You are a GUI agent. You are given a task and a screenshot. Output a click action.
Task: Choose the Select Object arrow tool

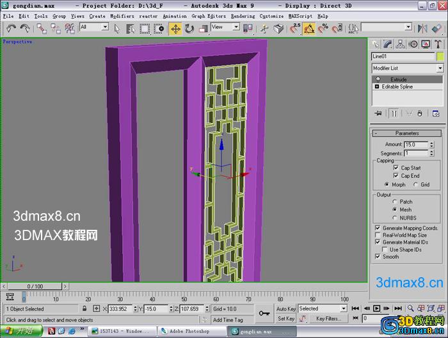[117, 29]
